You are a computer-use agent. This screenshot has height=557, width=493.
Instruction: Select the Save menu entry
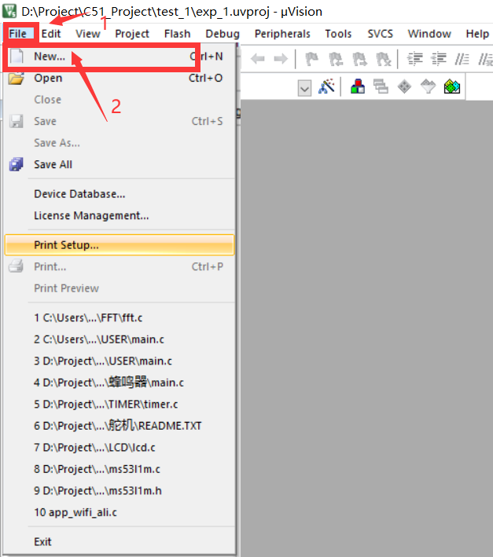tap(120, 122)
